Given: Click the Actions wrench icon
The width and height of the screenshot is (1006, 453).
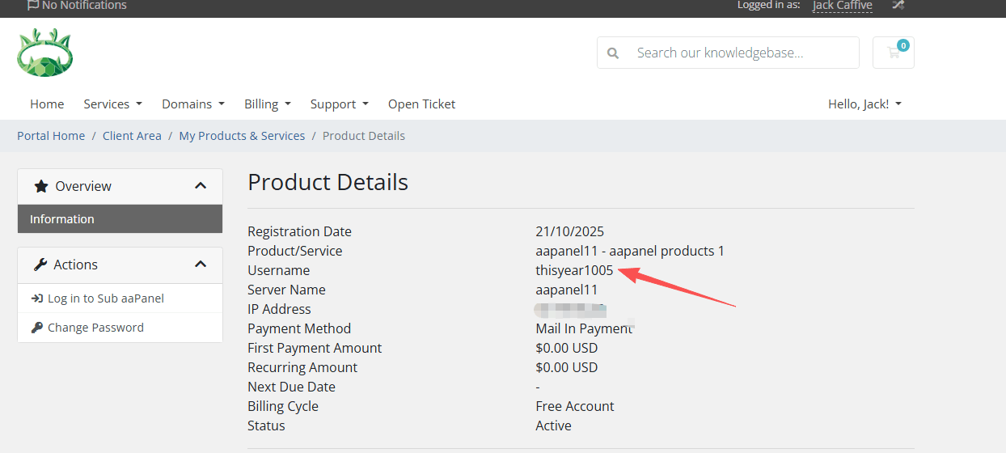Looking at the screenshot, I should click(x=40, y=265).
